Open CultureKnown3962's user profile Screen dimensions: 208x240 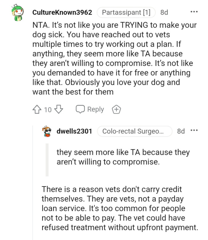[x=62, y=12]
